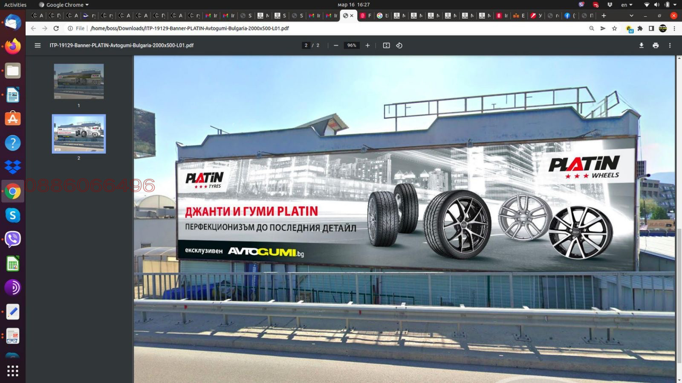Rotate the PDF counterclockwise
682x383 pixels.
[399, 46]
